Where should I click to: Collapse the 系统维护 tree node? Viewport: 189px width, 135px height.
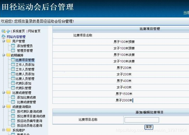3,130
